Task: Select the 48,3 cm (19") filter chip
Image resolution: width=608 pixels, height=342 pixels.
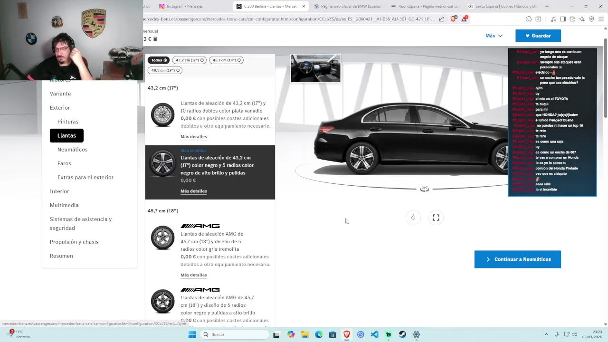Action: [x=165, y=70]
